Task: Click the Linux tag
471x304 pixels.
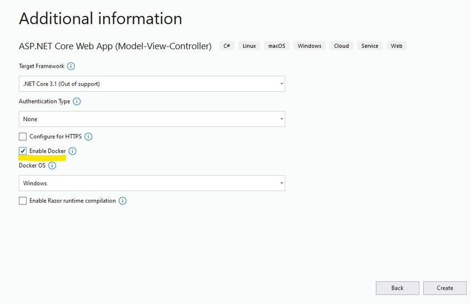Action: tap(249, 45)
